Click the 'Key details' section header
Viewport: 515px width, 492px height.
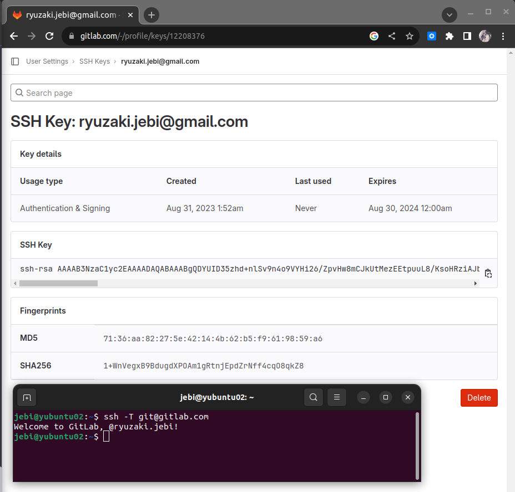(41, 154)
